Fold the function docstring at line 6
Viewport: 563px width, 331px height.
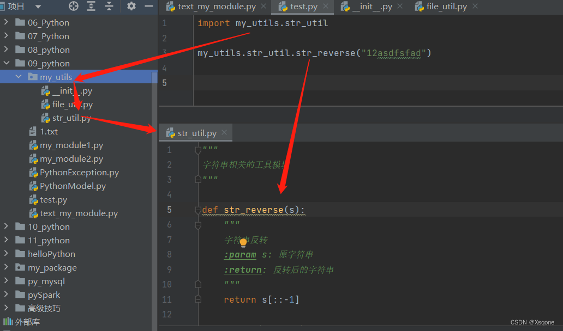point(198,225)
